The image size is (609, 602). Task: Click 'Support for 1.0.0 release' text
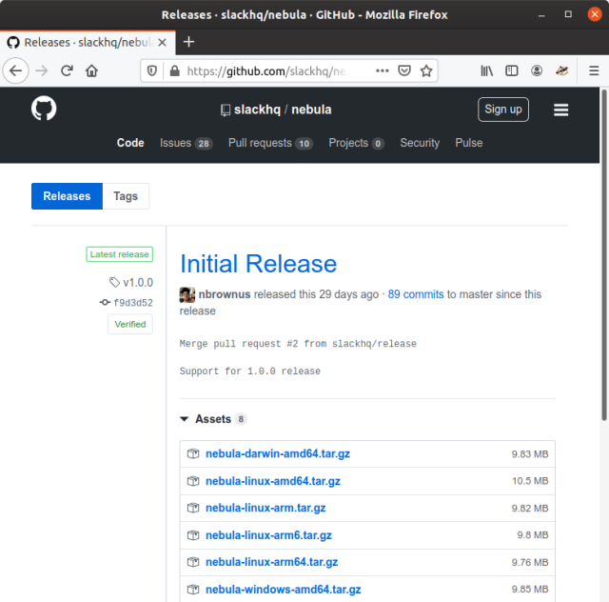(250, 371)
